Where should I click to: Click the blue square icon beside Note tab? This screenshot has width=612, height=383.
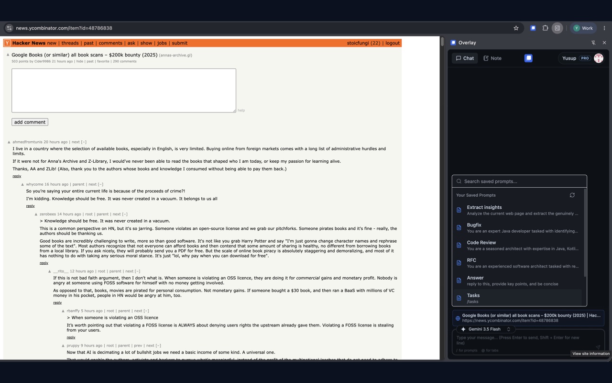point(528,58)
